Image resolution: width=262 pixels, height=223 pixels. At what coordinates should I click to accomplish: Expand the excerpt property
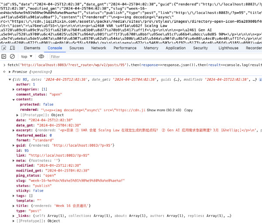14,130
